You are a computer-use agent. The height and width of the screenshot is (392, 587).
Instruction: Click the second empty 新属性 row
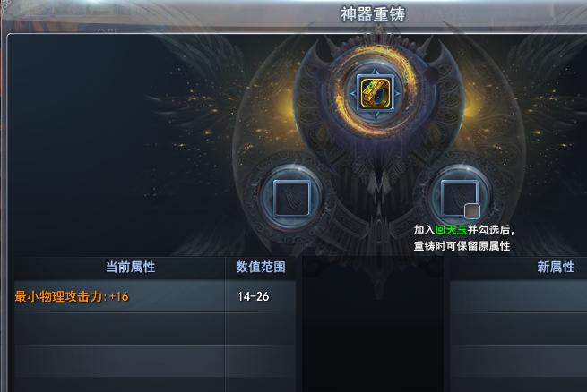click(519, 329)
